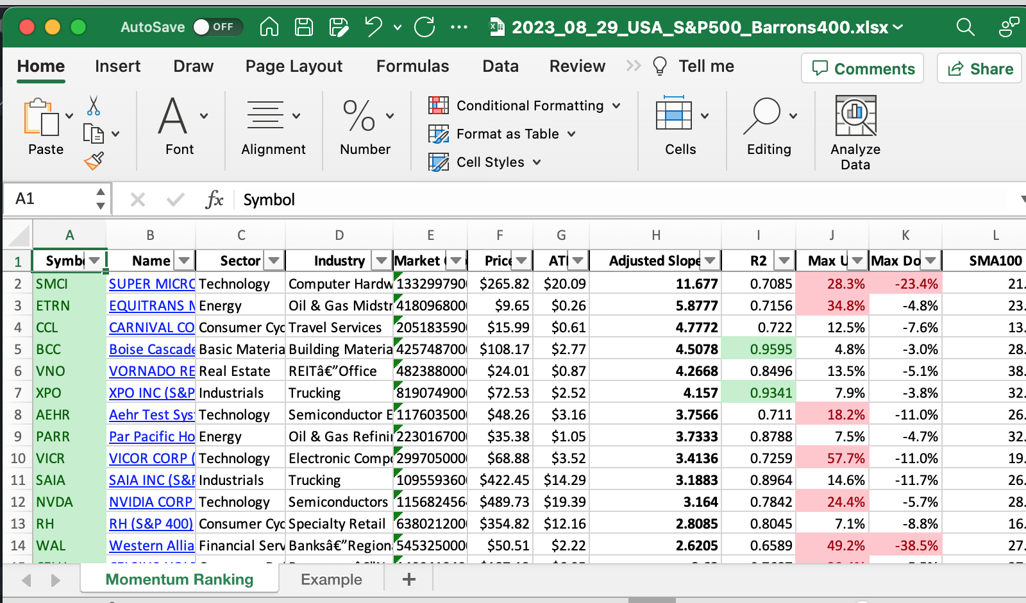Click the Comments button
This screenshot has width=1026, height=603.
click(862, 69)
